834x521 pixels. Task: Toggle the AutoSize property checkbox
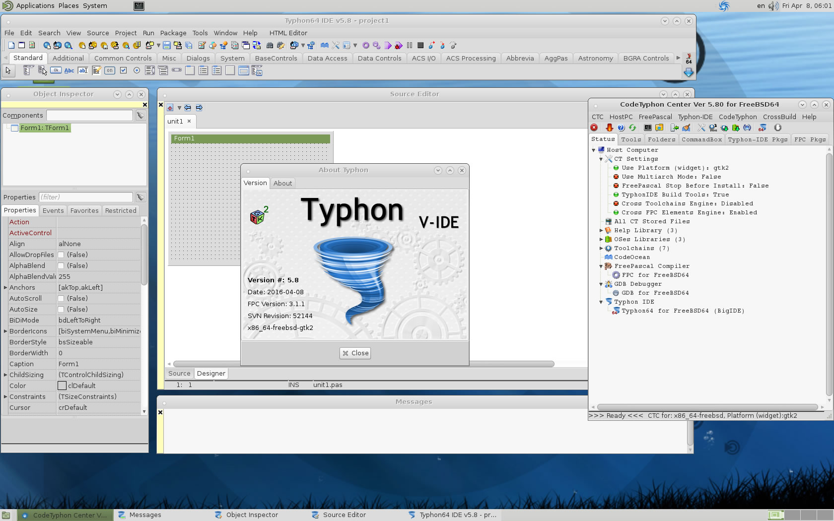click(61, 310)
